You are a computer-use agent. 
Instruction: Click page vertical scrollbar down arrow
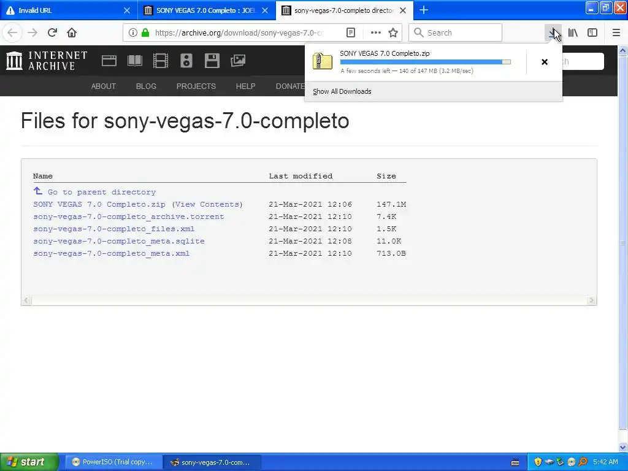coord(623,447)
